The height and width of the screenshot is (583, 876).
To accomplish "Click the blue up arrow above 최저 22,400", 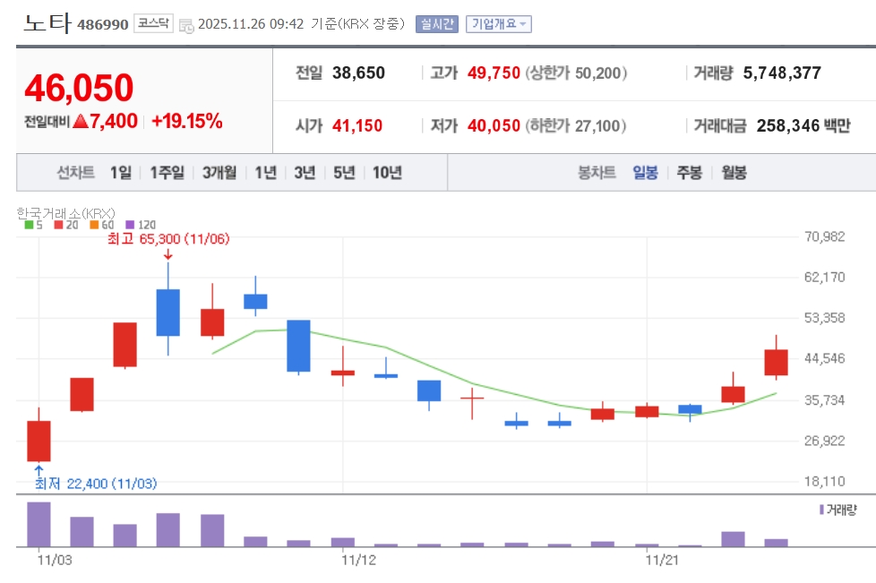I will pyautogui.click(x=39, y=469).
